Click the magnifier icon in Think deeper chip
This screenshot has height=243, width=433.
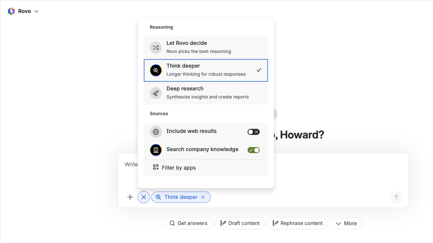tap(158, 197)
